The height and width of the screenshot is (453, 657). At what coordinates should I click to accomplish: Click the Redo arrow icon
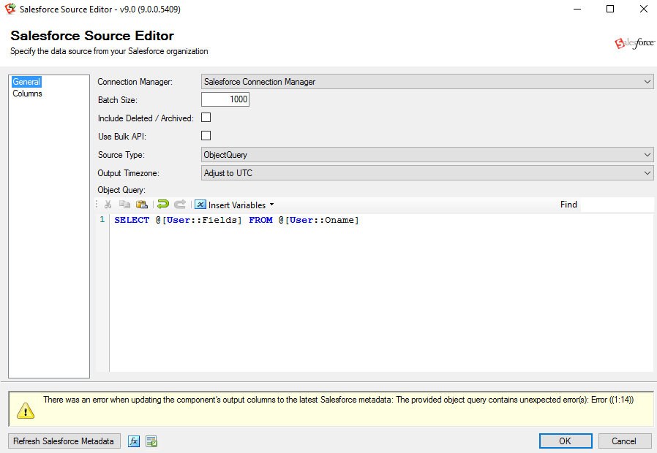pyautogui.click(x=180, y=205)
